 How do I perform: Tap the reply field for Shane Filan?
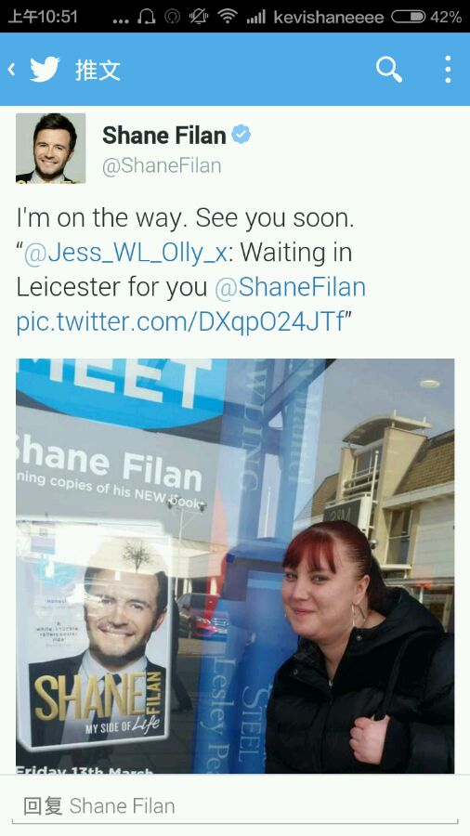pos(235,805)
